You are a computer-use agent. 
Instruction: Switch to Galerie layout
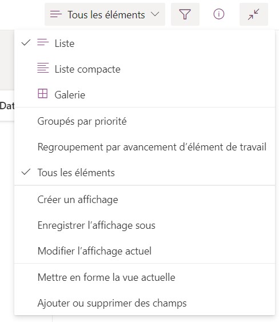[145, 95]
